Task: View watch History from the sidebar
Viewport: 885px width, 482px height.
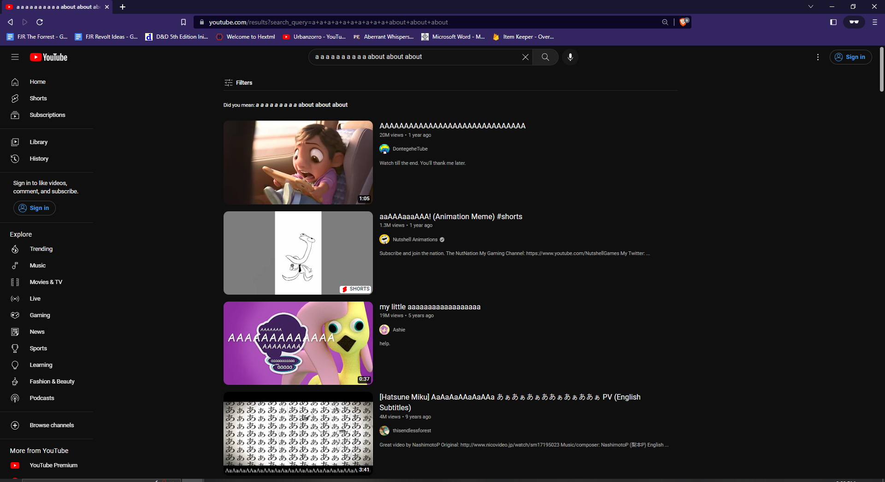Action: point(39,159)
